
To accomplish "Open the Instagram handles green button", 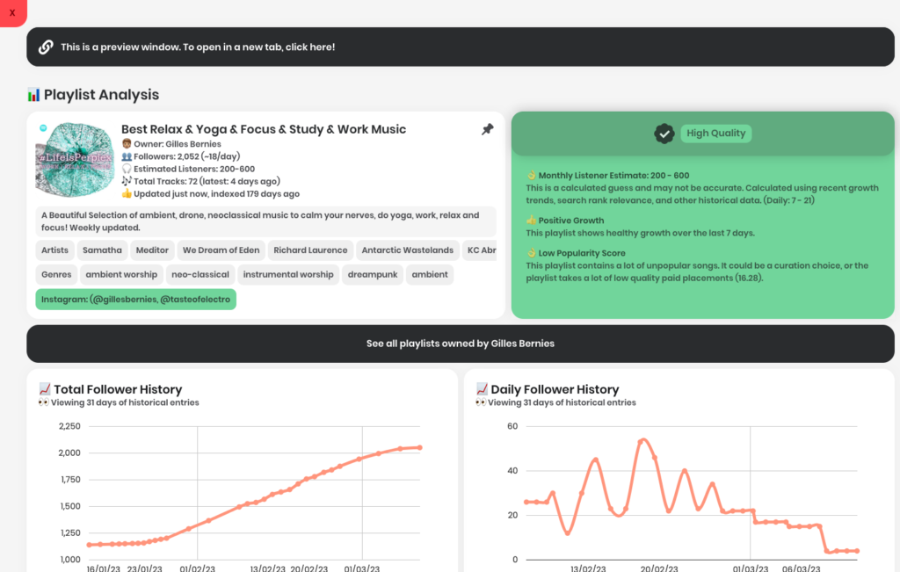I will click(136, 299).
